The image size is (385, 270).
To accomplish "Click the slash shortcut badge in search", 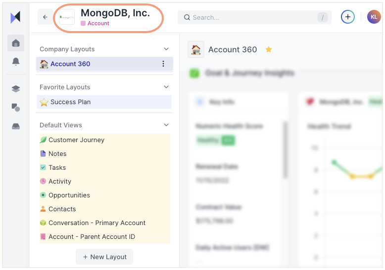I will tap(322, 17).
